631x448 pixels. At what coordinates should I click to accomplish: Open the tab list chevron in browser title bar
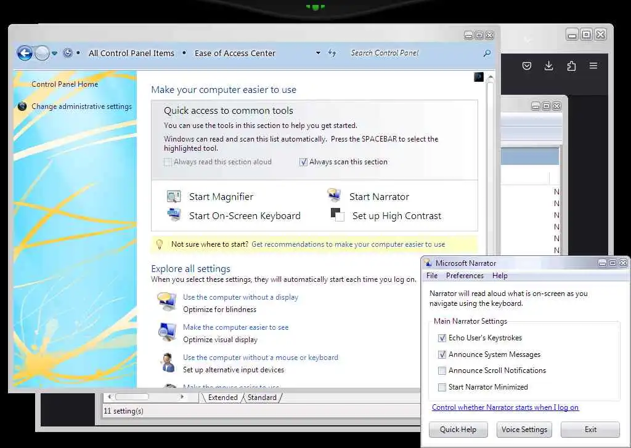(x=528, y=39)
